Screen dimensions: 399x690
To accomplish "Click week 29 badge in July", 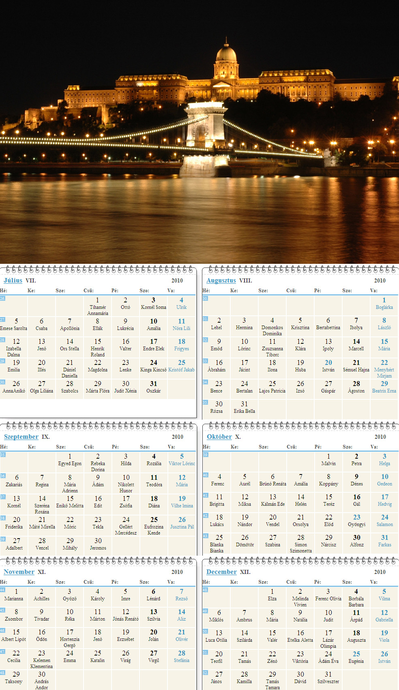I will tap(2, 361).
